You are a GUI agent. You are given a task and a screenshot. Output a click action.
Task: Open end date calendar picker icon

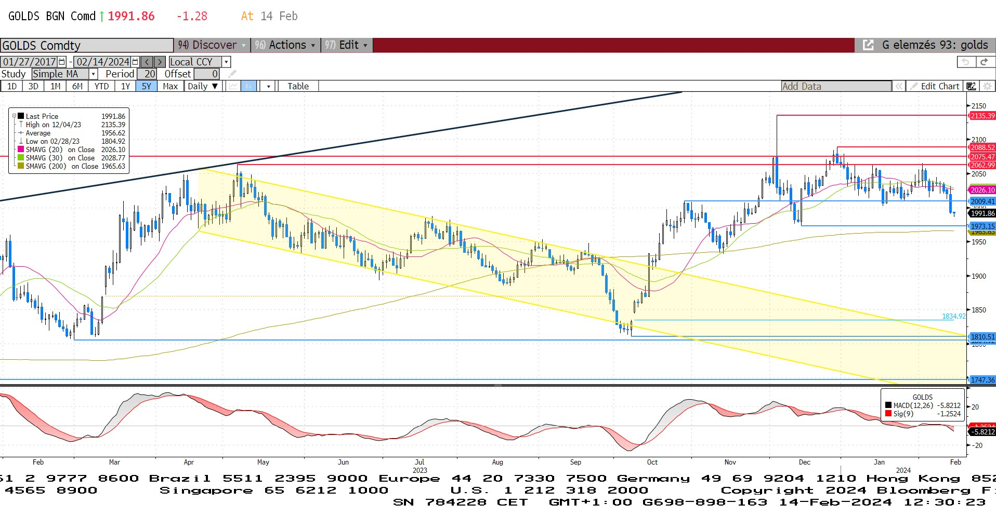(x=135, y=62)
